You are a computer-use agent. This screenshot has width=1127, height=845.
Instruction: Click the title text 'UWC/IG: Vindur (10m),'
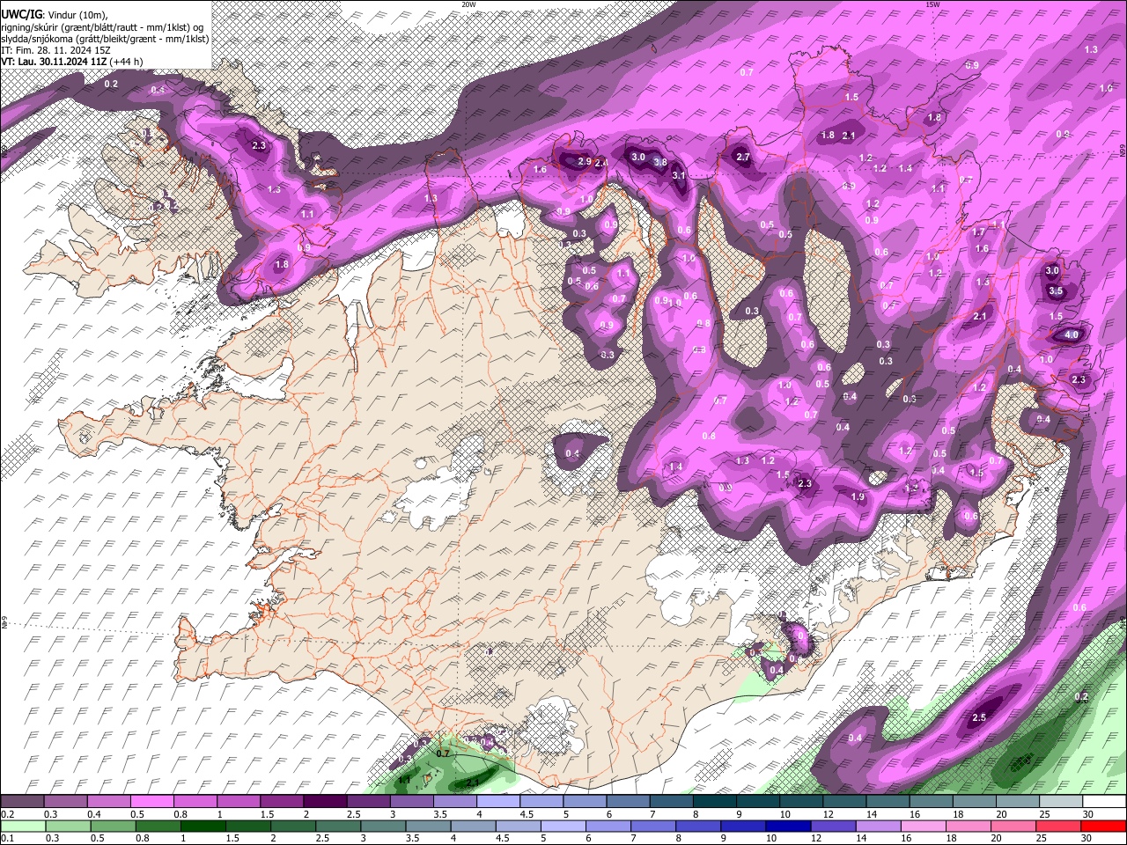(x=55, y=15)
